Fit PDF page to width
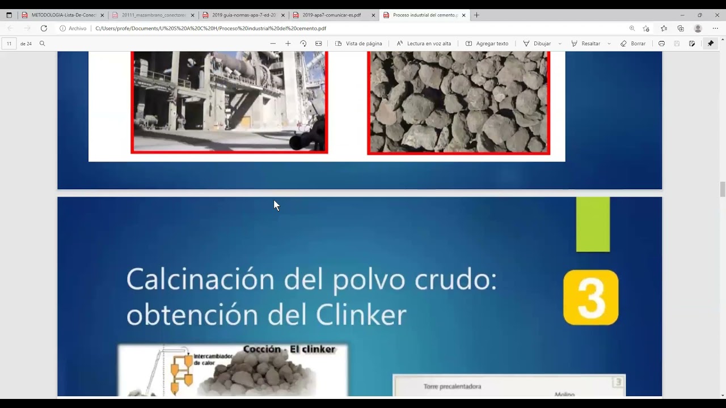The image size is (726, 408). coord(318,44)
